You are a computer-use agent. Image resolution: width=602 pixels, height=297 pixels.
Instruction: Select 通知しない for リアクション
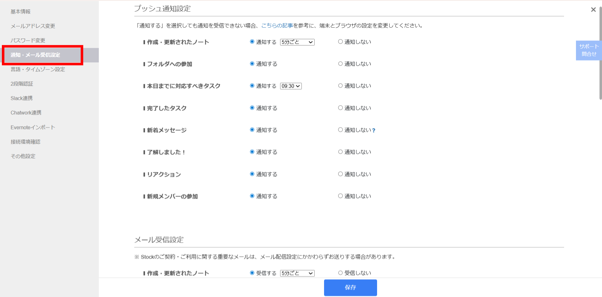coord(340,174)
